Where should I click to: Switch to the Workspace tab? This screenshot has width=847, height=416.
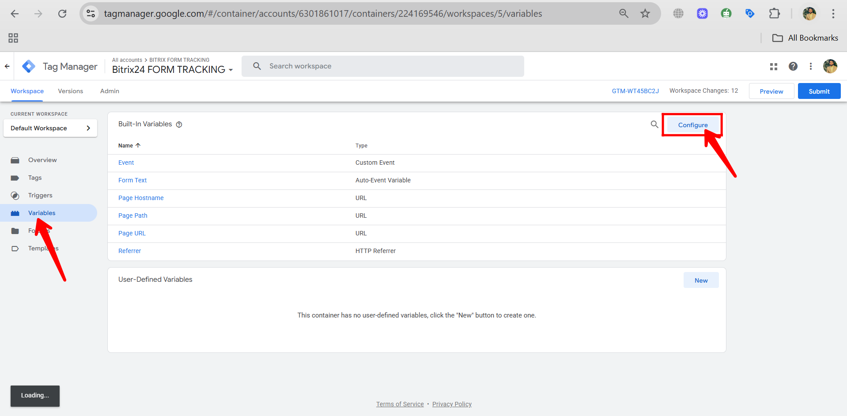pos(27,91)
